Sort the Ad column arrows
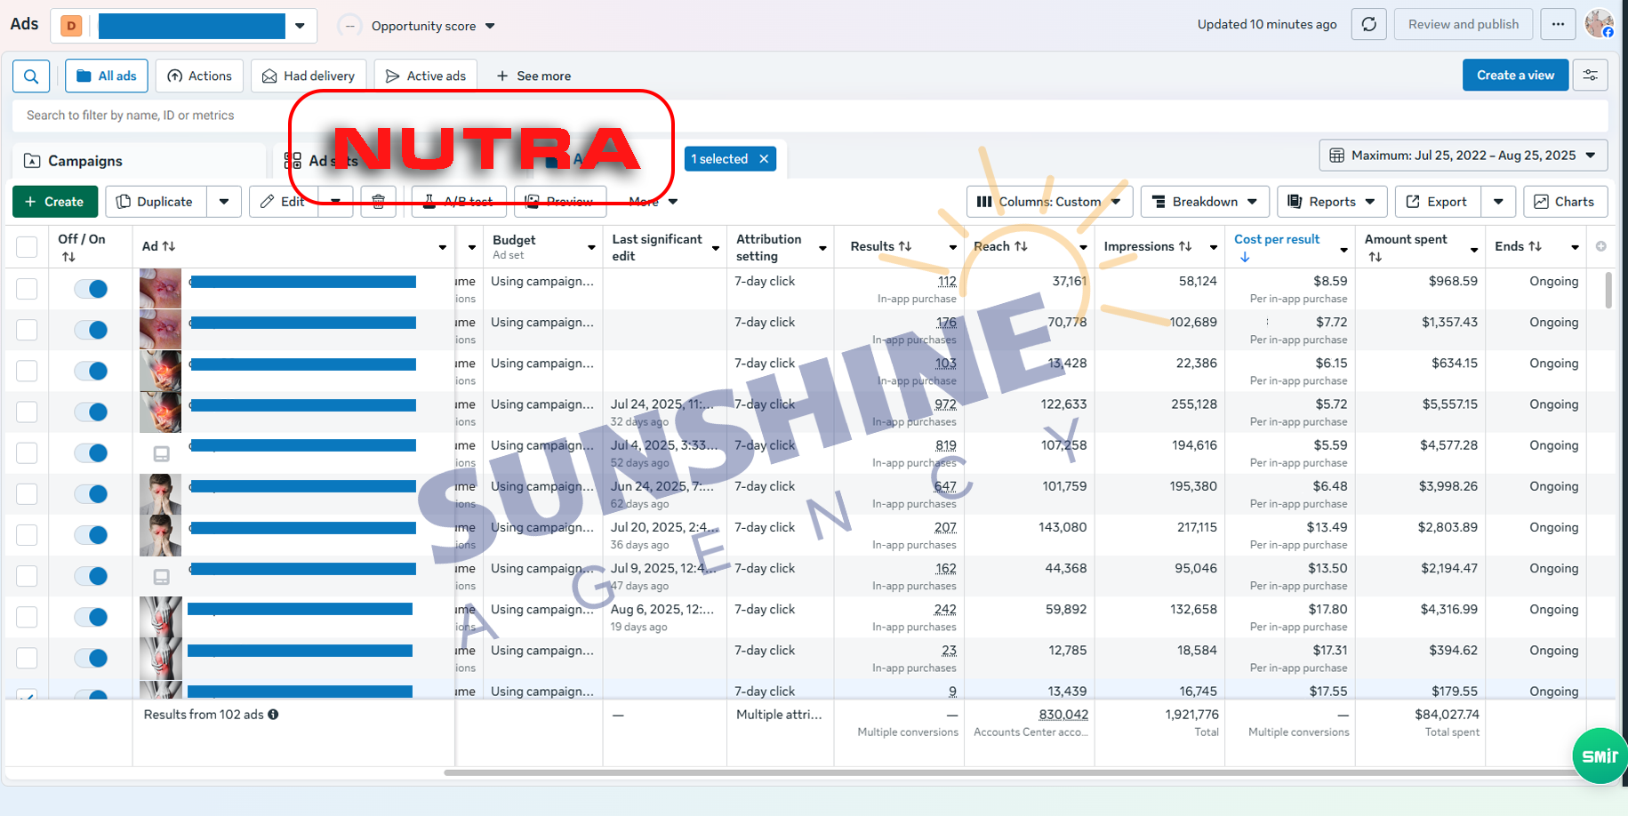 (x=169, y=246)
